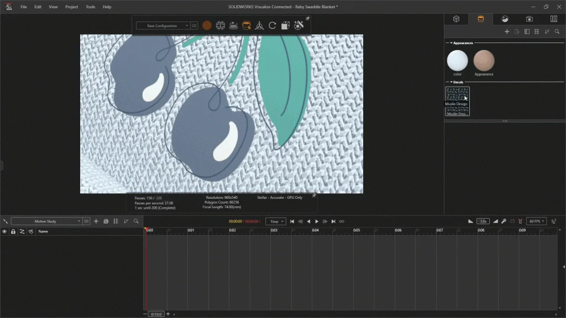This screenshot has height=318, width=566.
Task: Open the Project menu
Action: 71,7
